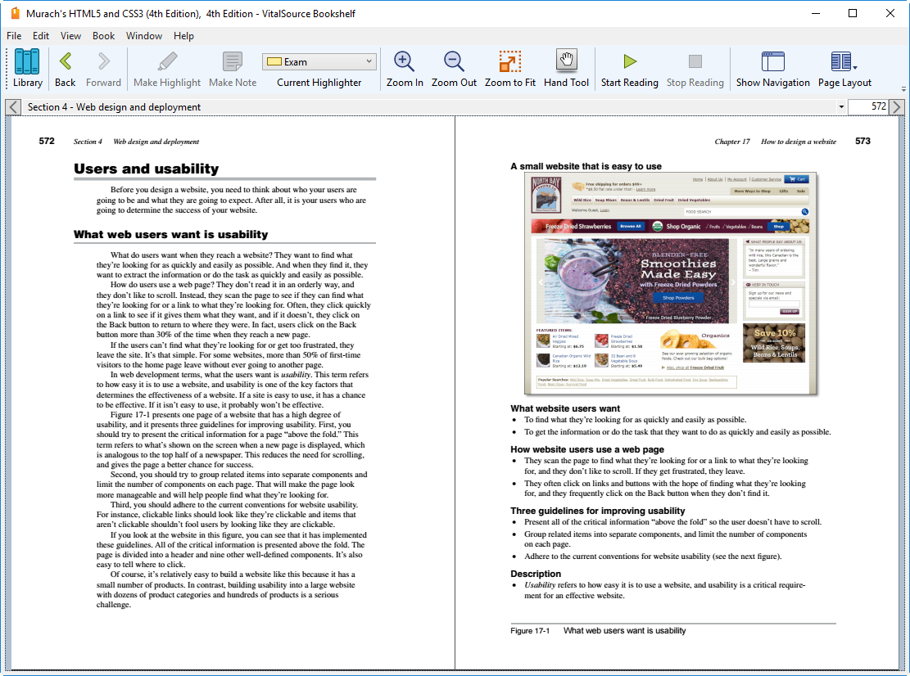910x676 pixels.
Task: Advance to the next page with the arrow
Action: (x=898, y=106)
